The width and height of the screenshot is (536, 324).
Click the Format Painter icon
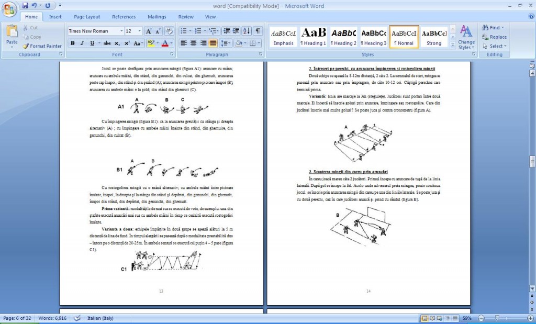[26, 46]
